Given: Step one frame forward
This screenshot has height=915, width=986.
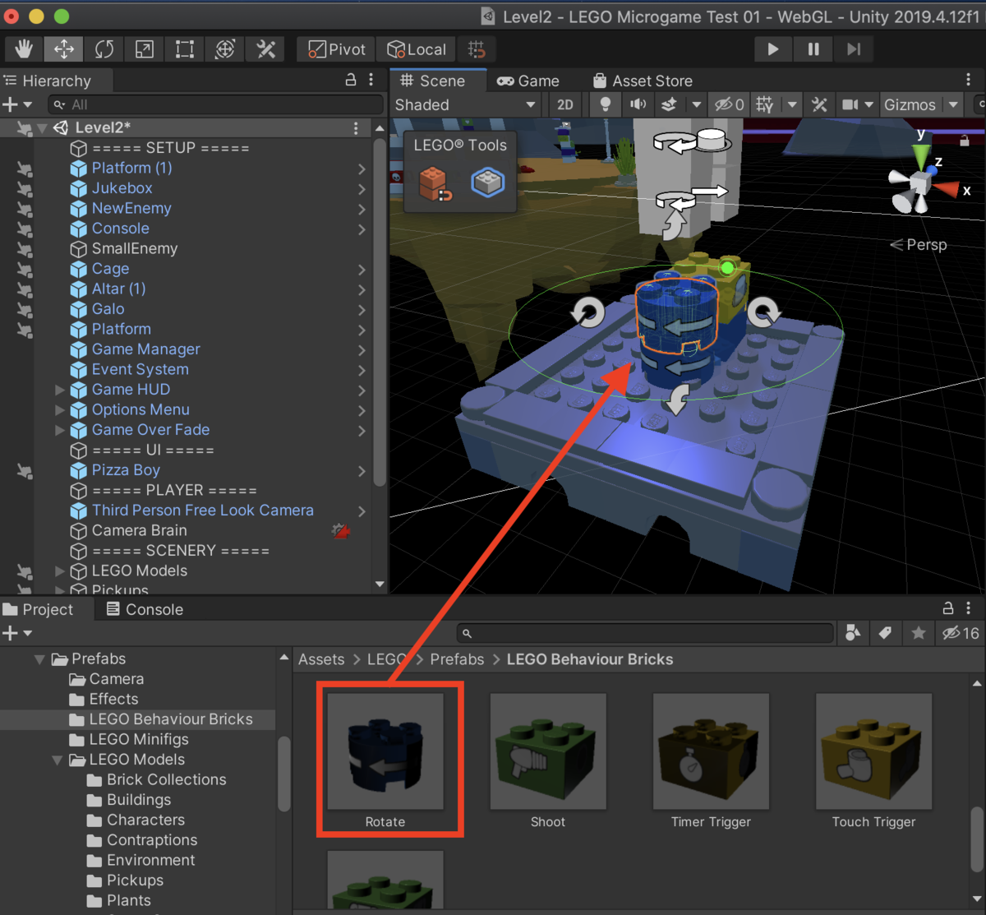Looking at the screenshot, I should pyautogui.click(x=854, y=49).
